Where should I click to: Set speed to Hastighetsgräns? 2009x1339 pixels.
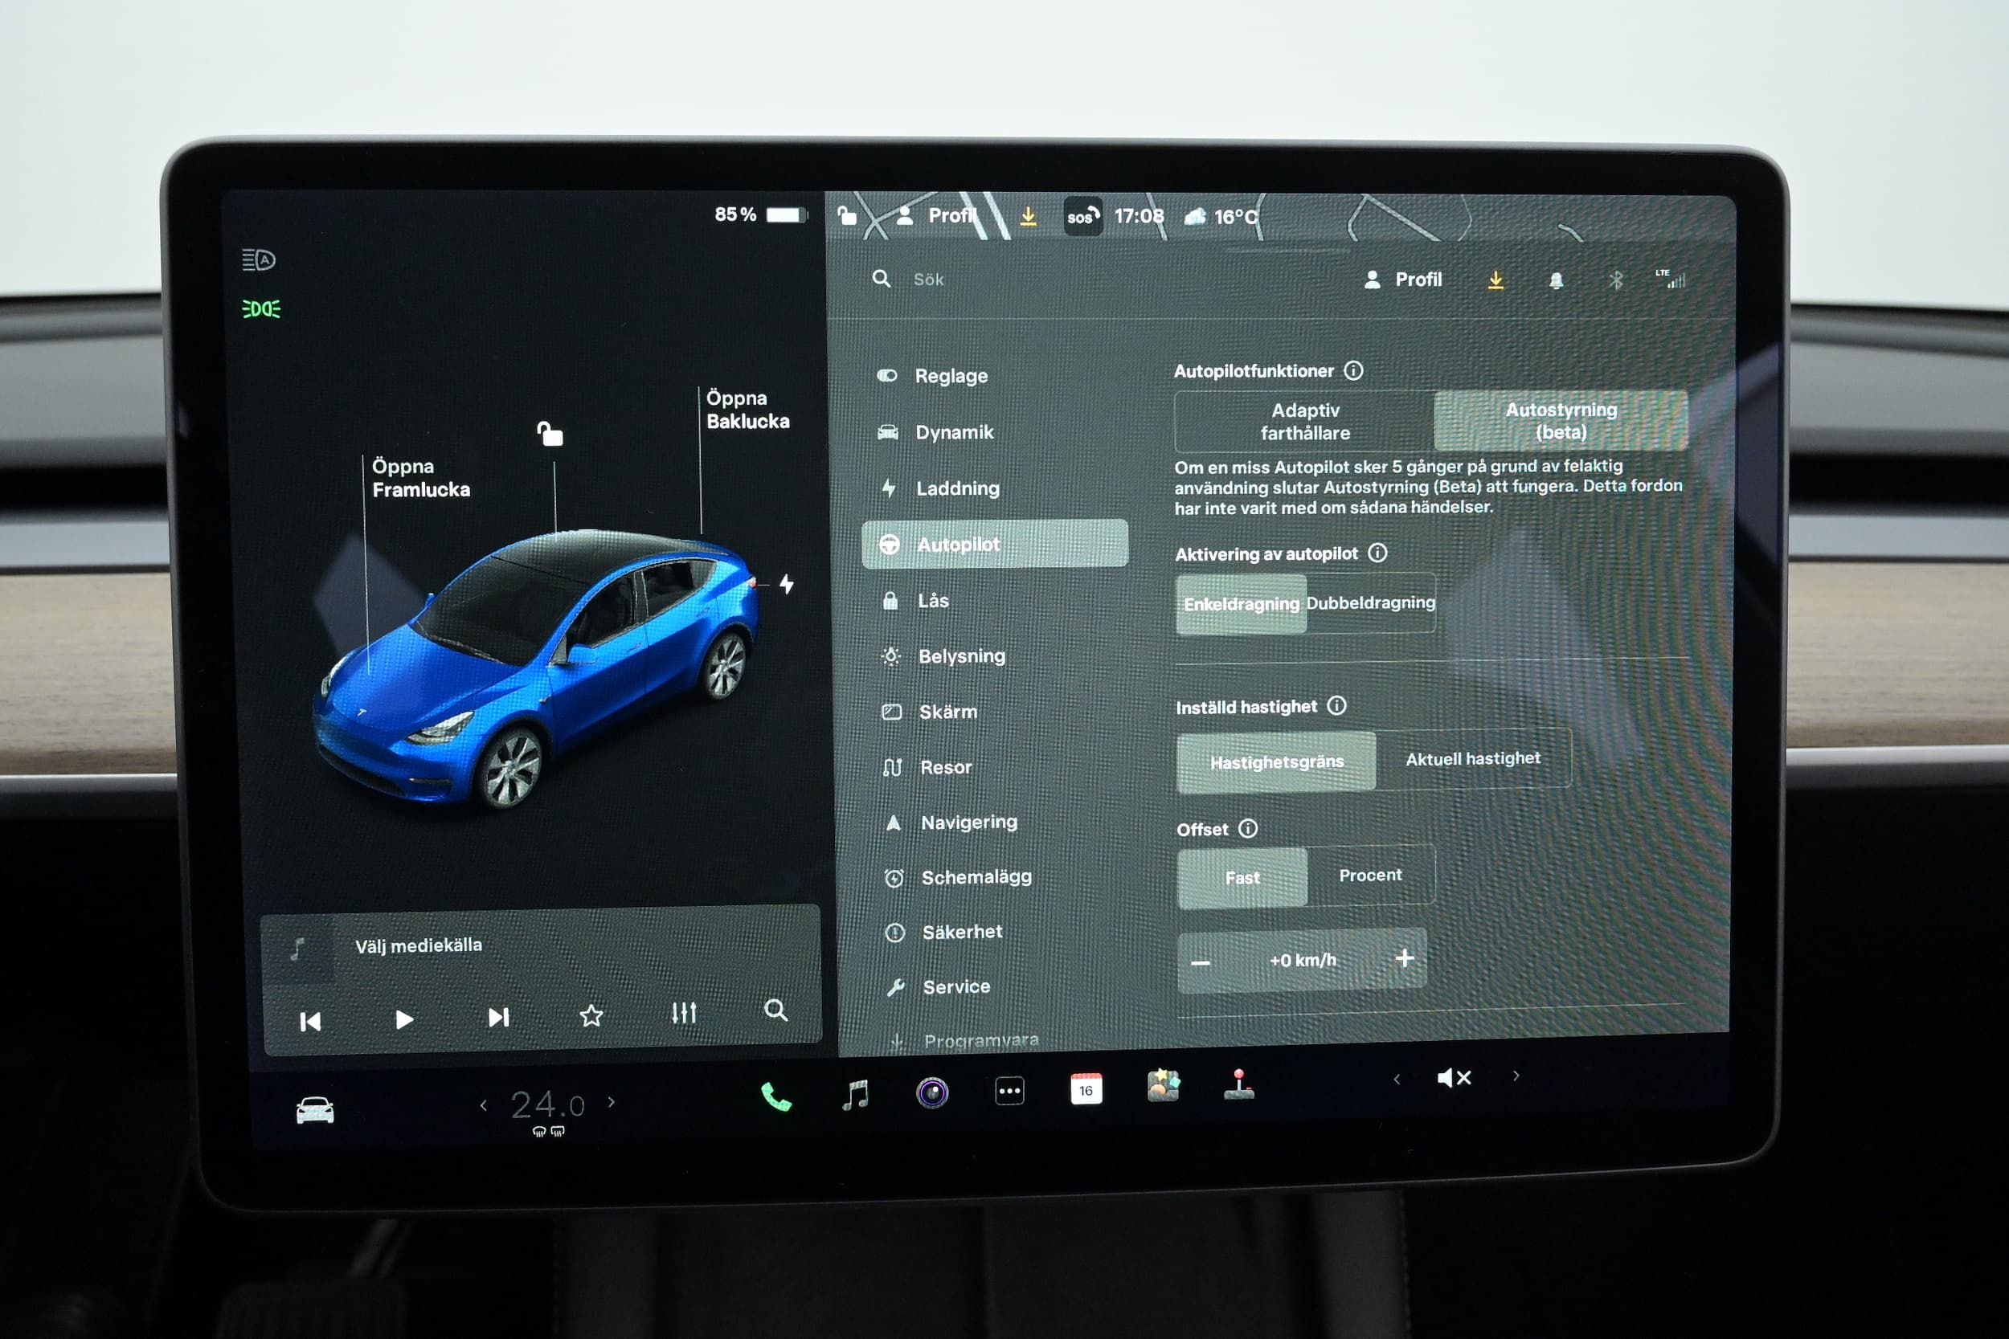(1276, 761)
